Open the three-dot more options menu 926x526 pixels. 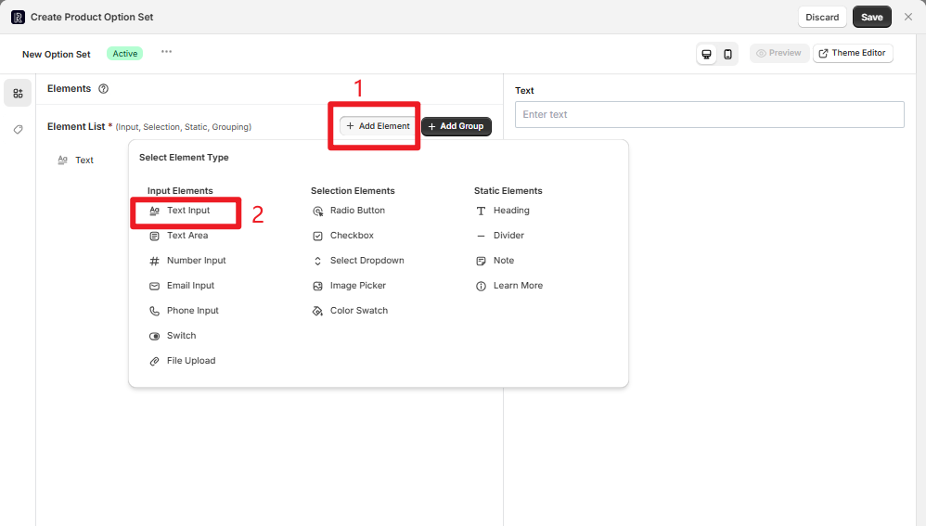[x=166, y=52]
